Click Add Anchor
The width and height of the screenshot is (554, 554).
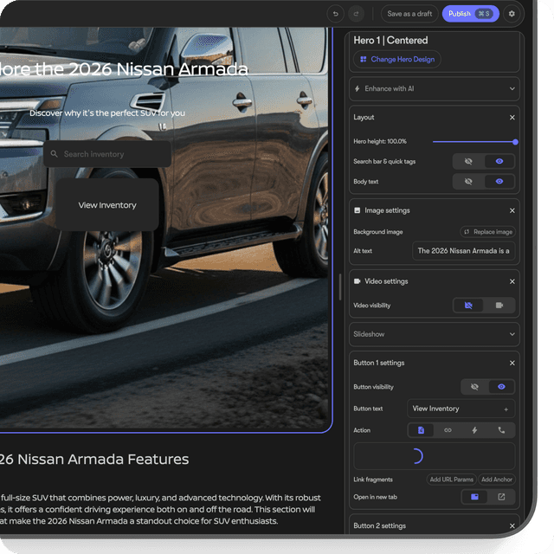pyautogui.click(x=496, y=480)
